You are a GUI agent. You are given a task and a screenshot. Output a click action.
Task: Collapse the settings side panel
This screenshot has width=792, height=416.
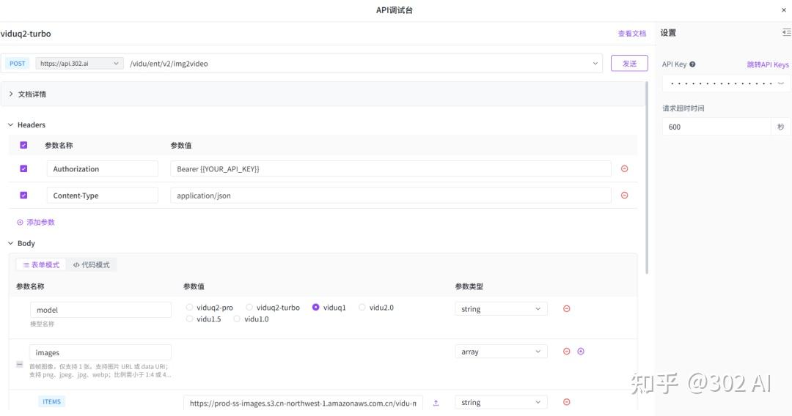[x=786, y=33]
